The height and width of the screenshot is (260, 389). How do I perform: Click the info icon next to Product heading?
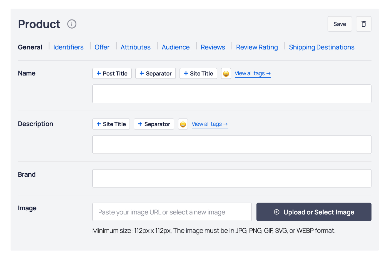click(x=72, y=24)
